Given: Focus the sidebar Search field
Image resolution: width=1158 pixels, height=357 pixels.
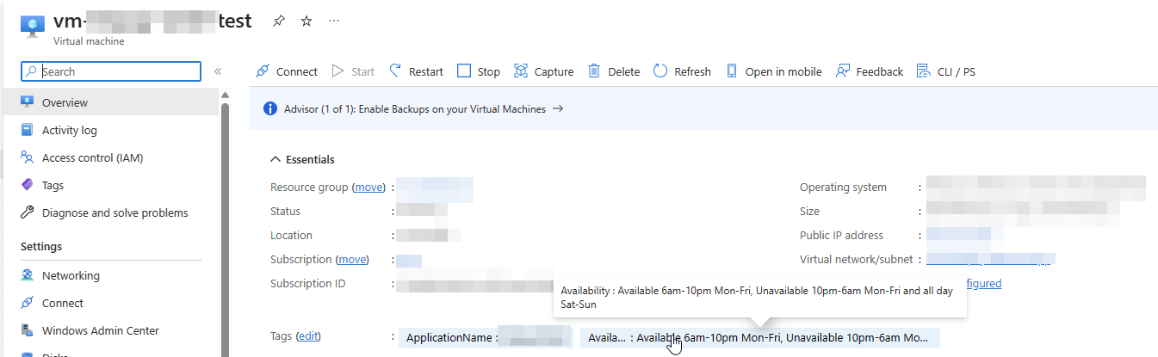Looking at the screenshot, I should (x=119, y=71).
